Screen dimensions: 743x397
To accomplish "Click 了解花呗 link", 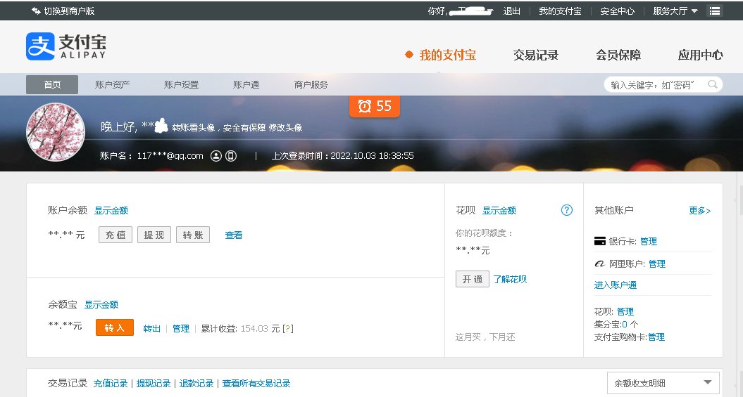I will coord(510,280).
